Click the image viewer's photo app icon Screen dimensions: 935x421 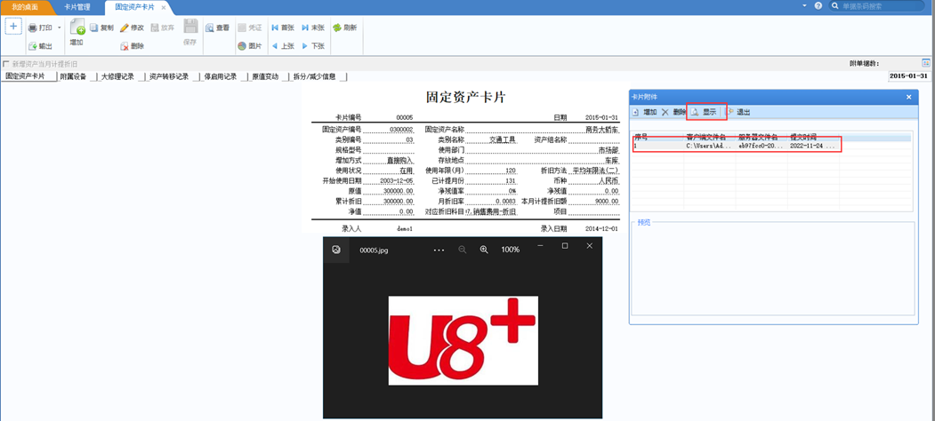click(x=336, y=250)
